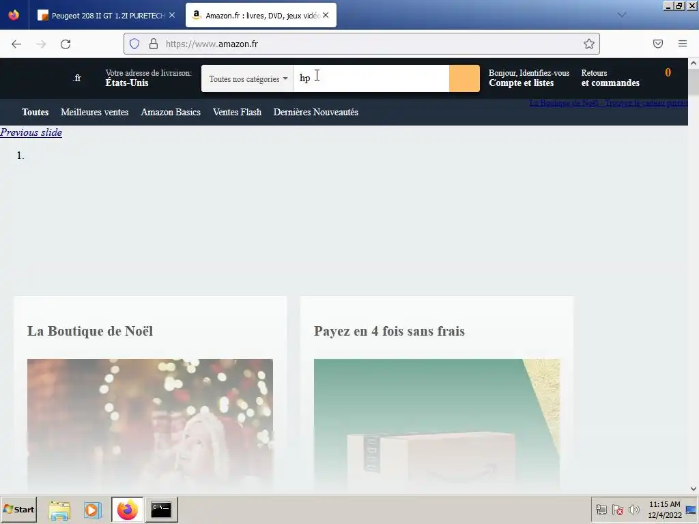Expand the list all tabs chevron
The height and width of the screenshot is (524, 699).
click(622, 15)
